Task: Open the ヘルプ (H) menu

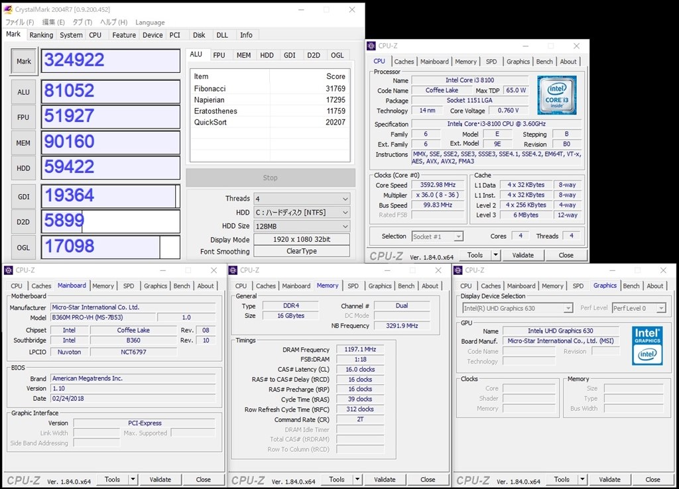Action: [113, 22]
